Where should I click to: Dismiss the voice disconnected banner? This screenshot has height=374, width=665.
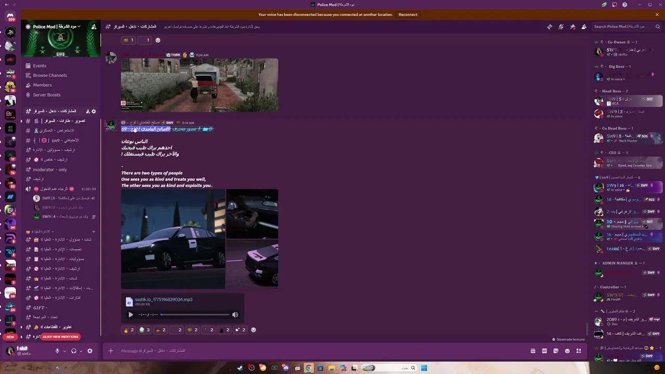click(657, 15)
